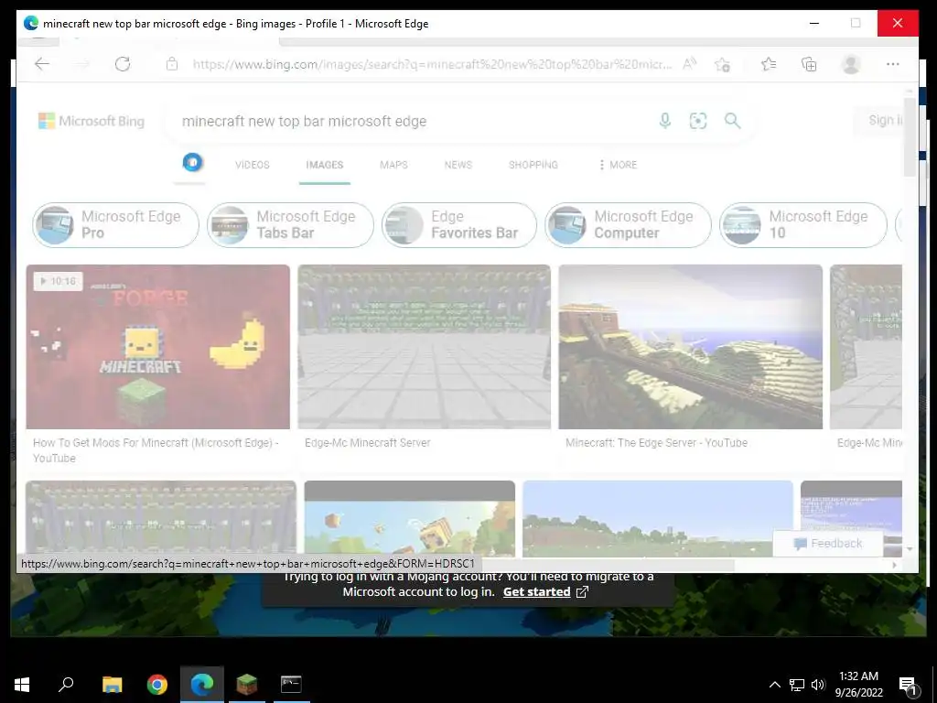
Task: Click the Feedback button
Action: (827, 544)
